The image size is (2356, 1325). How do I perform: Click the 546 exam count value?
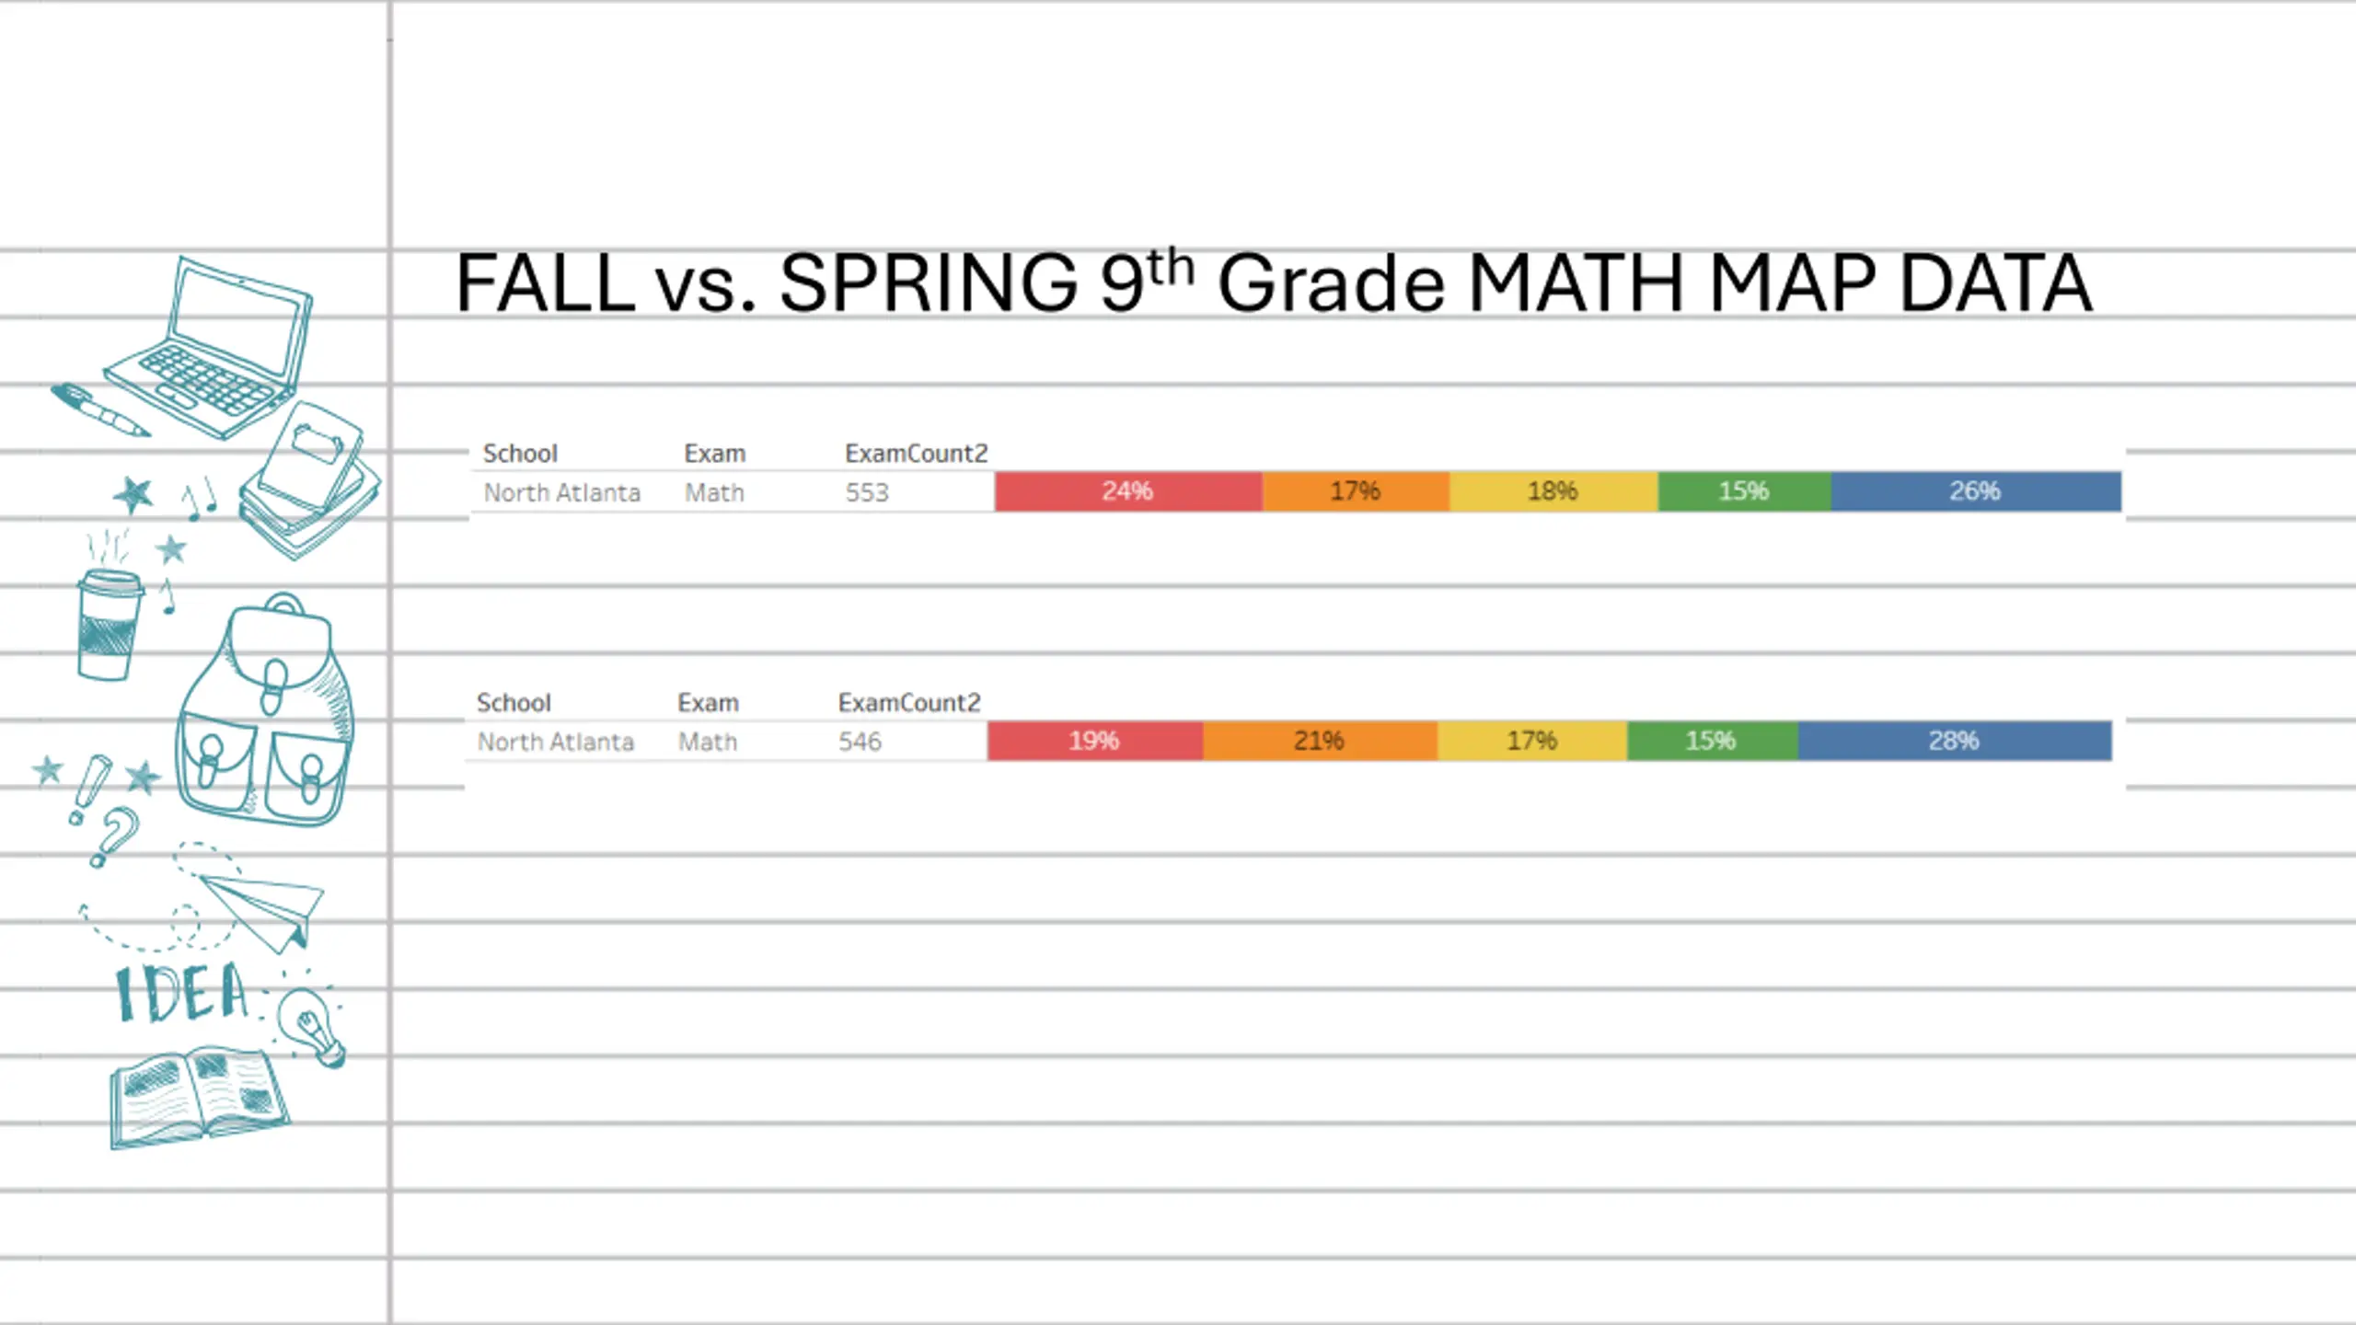pos(860,742)
